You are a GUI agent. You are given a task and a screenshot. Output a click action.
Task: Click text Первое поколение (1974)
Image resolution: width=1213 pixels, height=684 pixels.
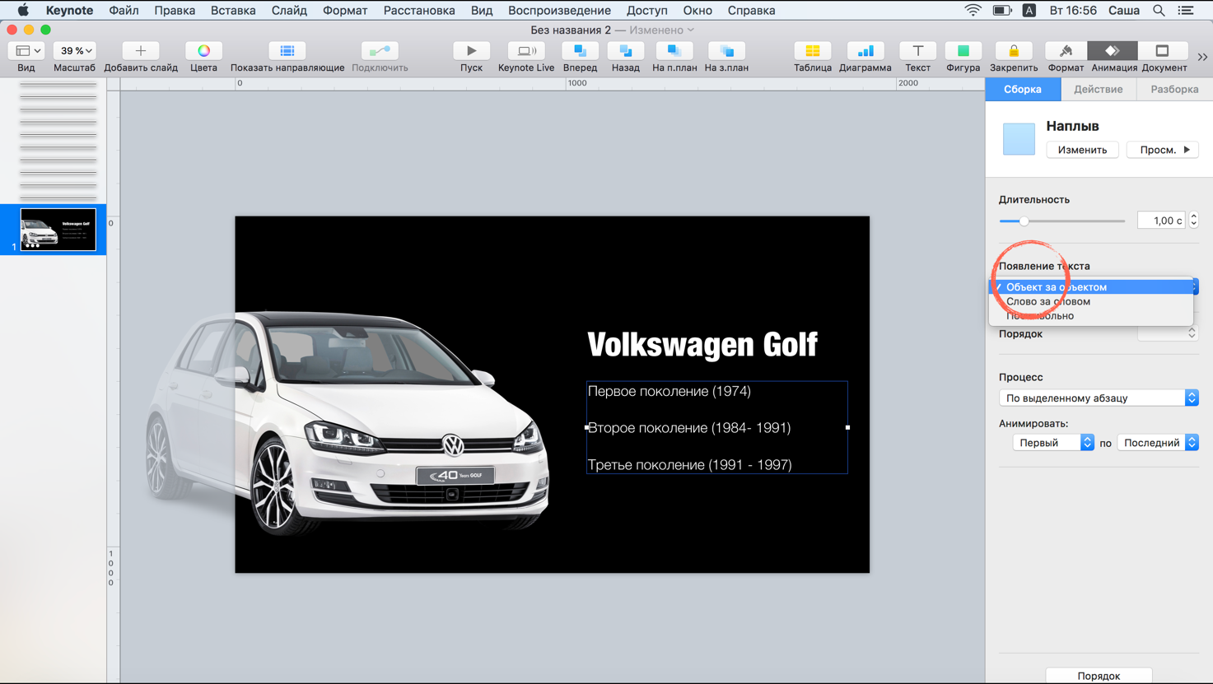pyautogui.click(x=669, y=391)
